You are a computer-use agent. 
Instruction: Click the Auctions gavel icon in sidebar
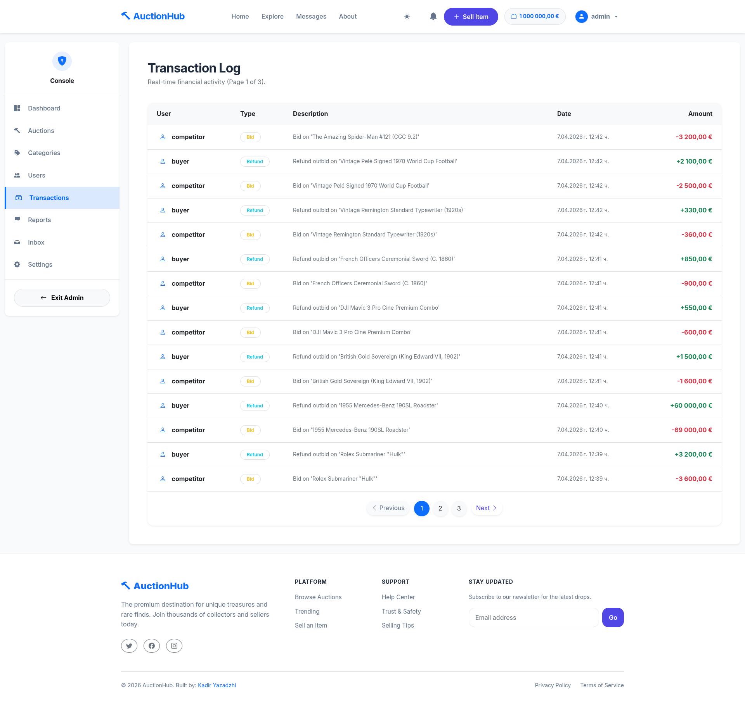[17, 131]
